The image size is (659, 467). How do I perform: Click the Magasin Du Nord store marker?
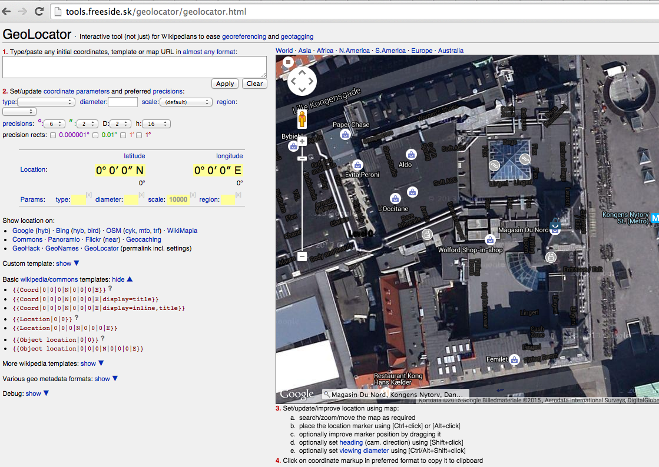pos(555,226)
